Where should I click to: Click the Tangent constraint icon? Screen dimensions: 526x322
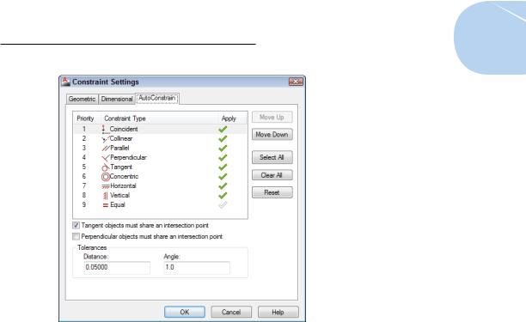click(x=106, y=167)
